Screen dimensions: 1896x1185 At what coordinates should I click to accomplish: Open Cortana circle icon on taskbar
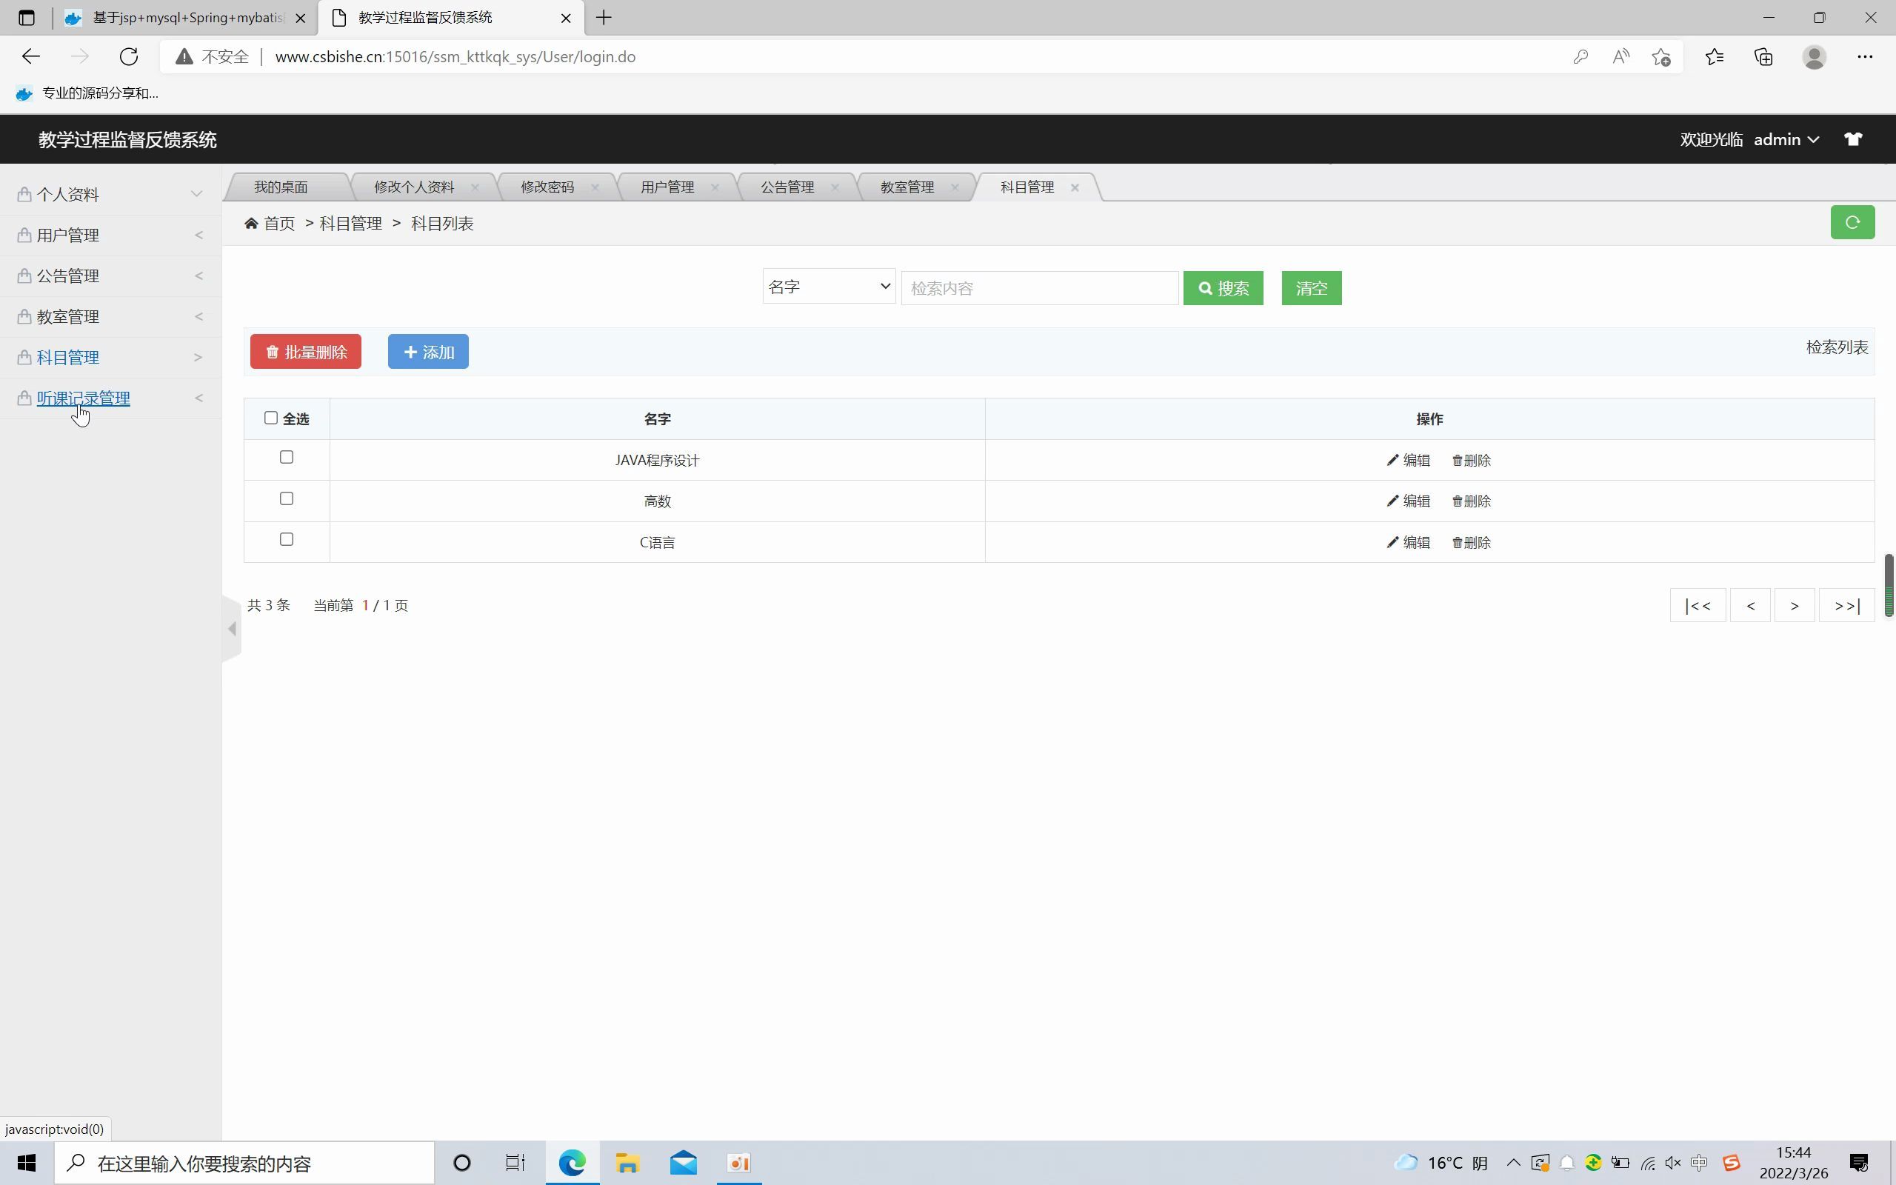point(462,1163)
